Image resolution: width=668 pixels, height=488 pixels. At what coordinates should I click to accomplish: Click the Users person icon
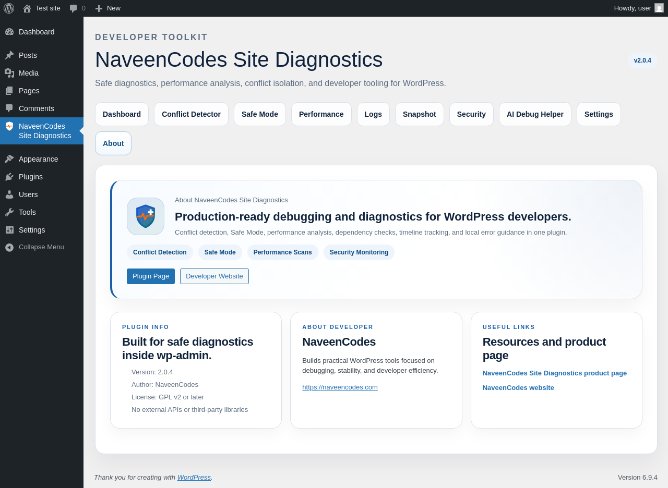pyautogui.click(x=9, y=194)
